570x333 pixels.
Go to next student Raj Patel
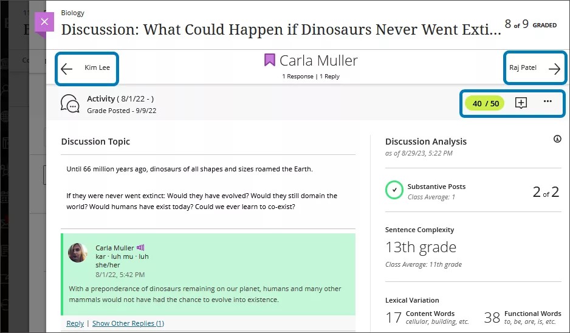[554, 69]
